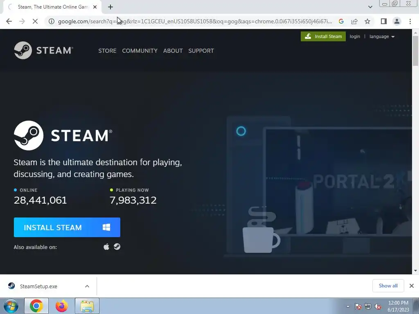Image resolution: width=419 pixels, height=314 pixels.
Task: Click the Chrome taskbar icon
Action: [x=36, y=306]
